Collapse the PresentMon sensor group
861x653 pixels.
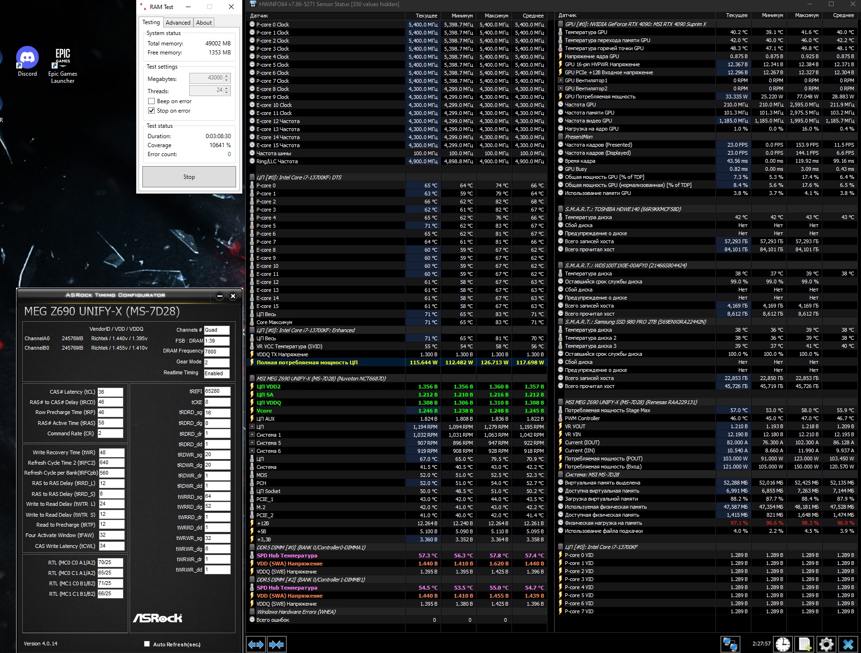tap(561, 137)
